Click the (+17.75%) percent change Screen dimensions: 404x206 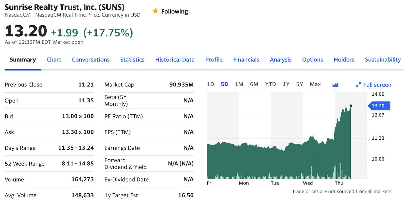108,33
